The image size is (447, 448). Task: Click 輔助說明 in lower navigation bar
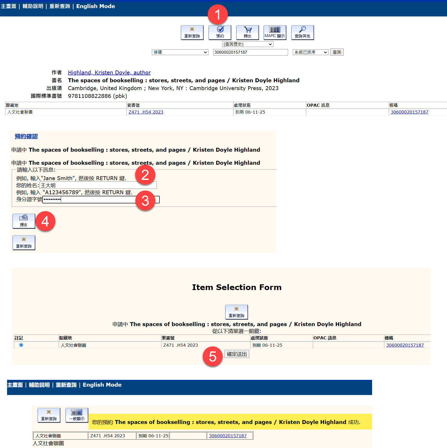click(x=39, y=385)
